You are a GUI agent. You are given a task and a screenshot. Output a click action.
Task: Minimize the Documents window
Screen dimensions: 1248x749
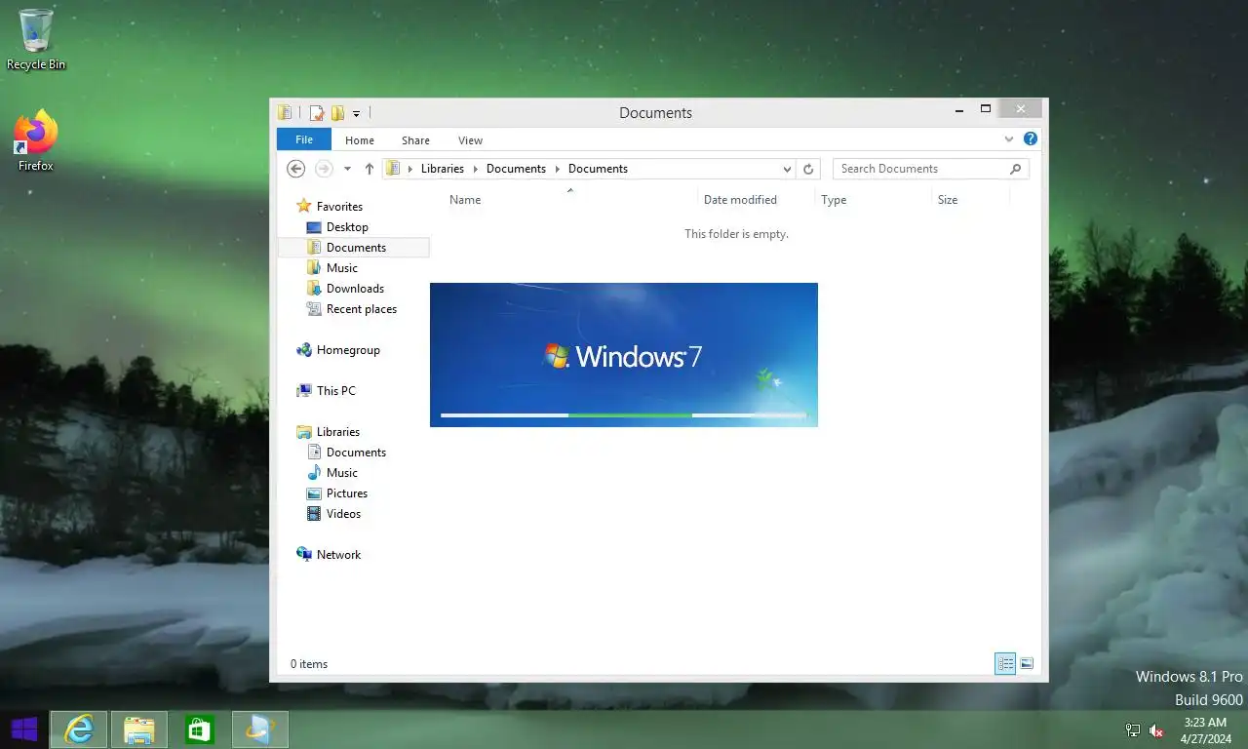959,109
